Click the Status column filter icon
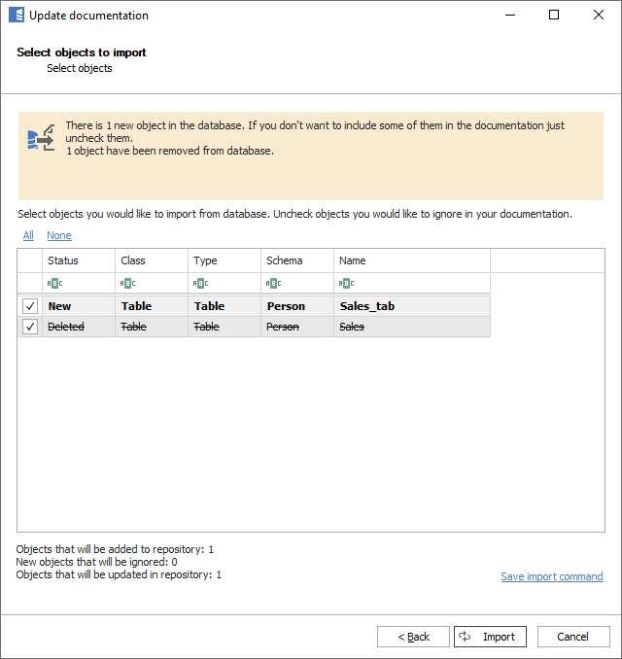The width and height of the screenshot is (622, 659). coord(54,283)
